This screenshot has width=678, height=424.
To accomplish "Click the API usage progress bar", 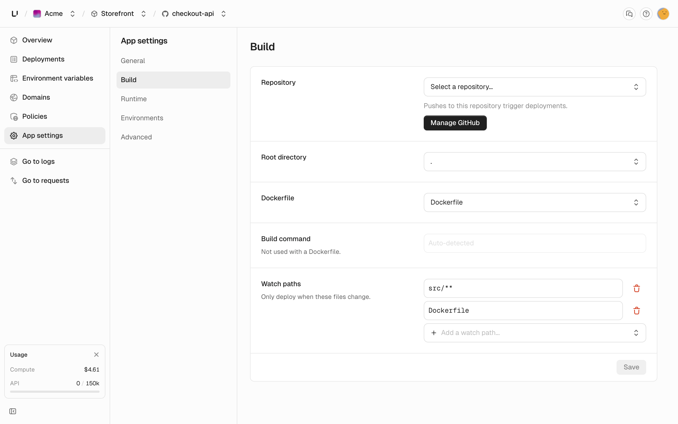I will tap(55, 391).
